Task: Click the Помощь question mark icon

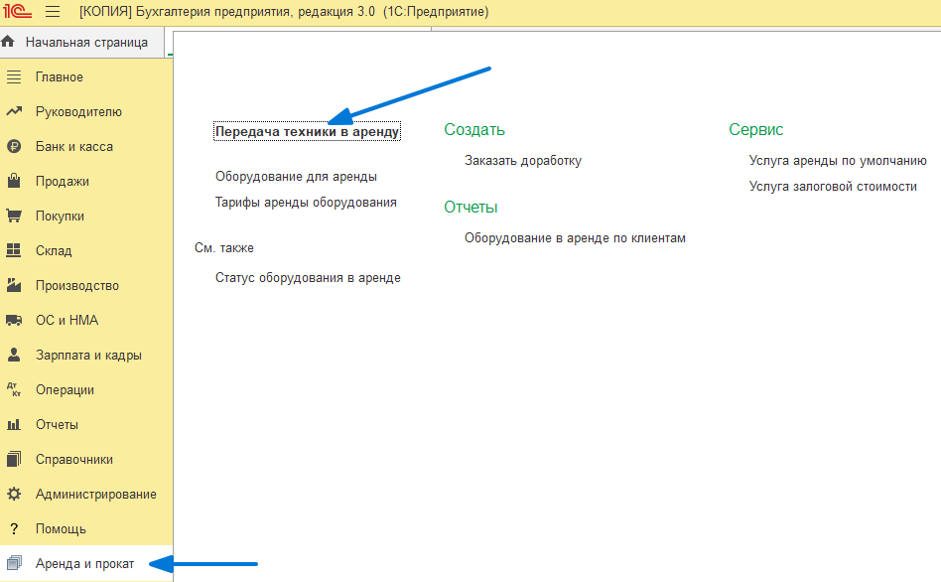Action: tap(14, 528)
